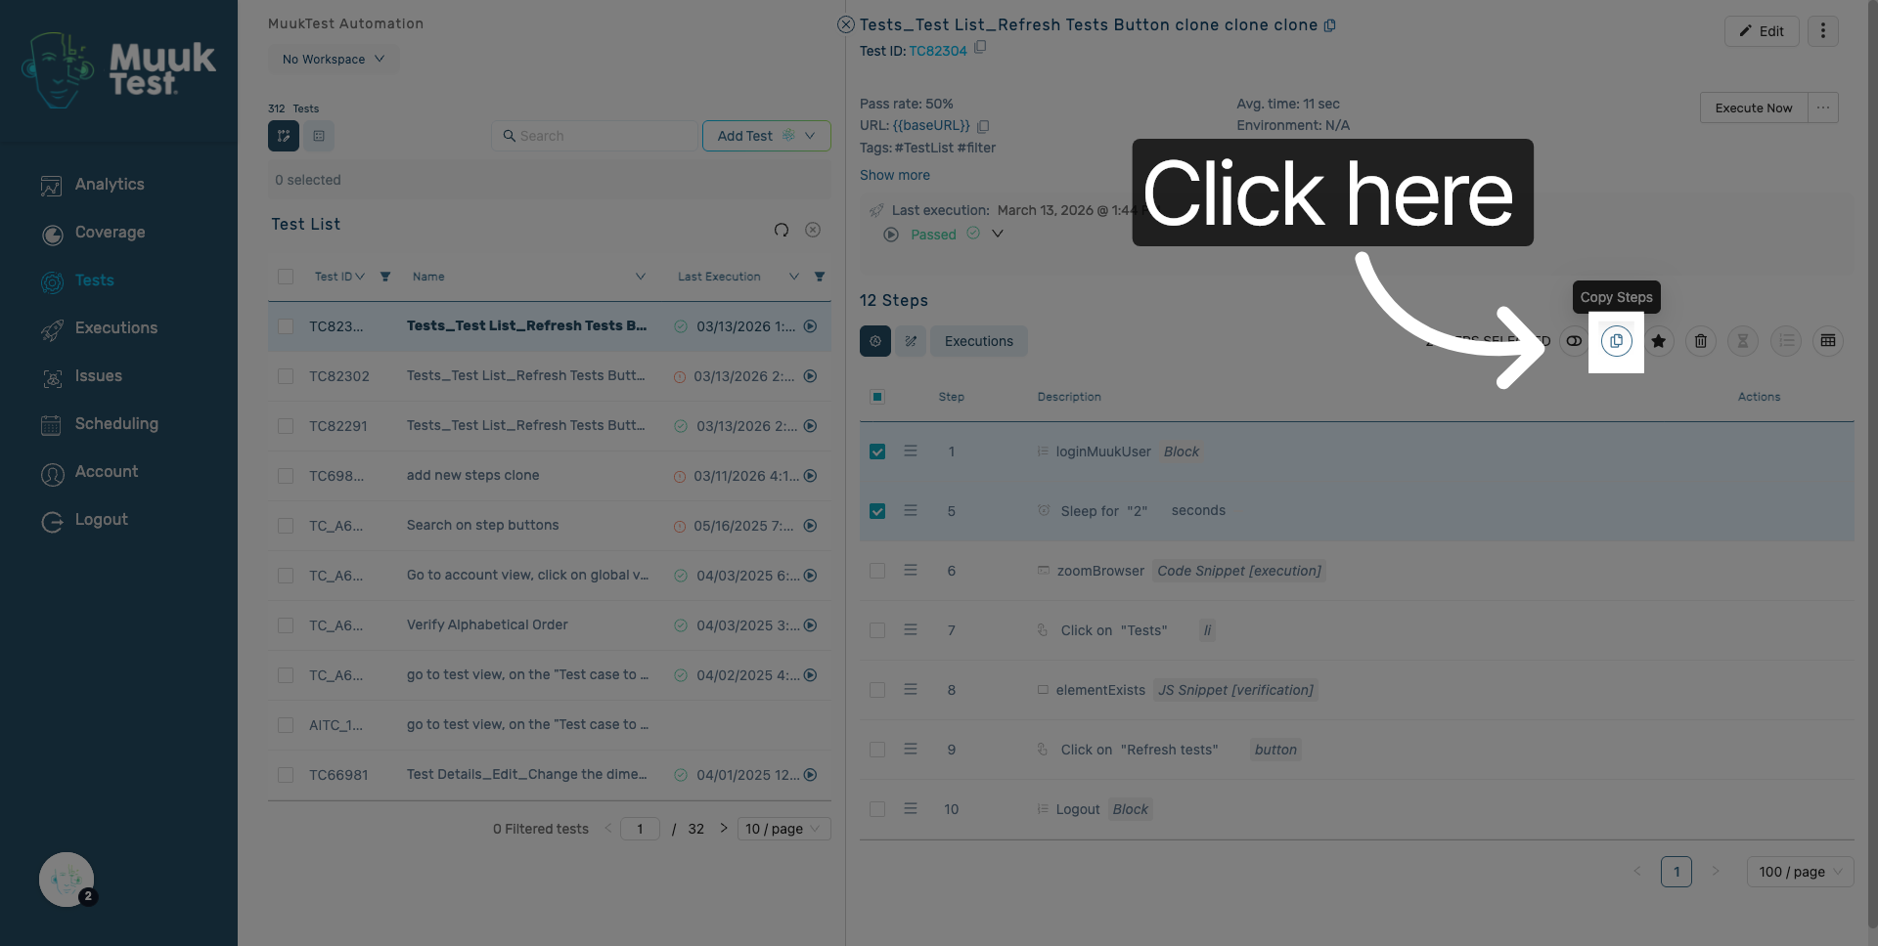The image size is (1878, 946).
Task: Open Test ID TC82304 link
Action: [938, 51]
